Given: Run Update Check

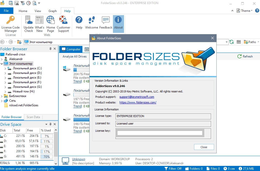Looking at the screenshot, I should [x=28, y=24].
